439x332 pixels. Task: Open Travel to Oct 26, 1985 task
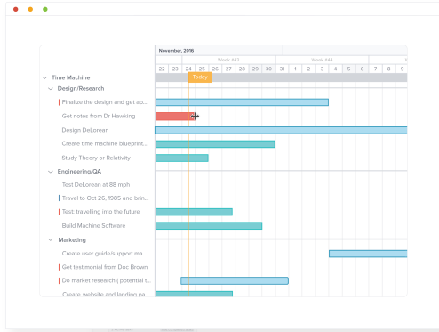point(105,198)
